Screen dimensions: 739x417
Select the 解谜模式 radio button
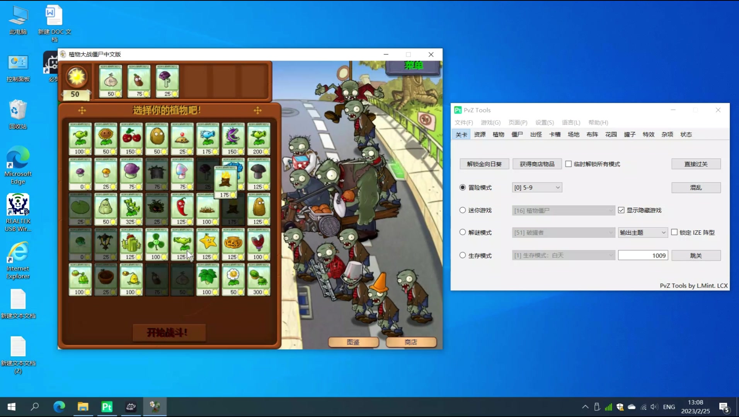tap(462, 232)
